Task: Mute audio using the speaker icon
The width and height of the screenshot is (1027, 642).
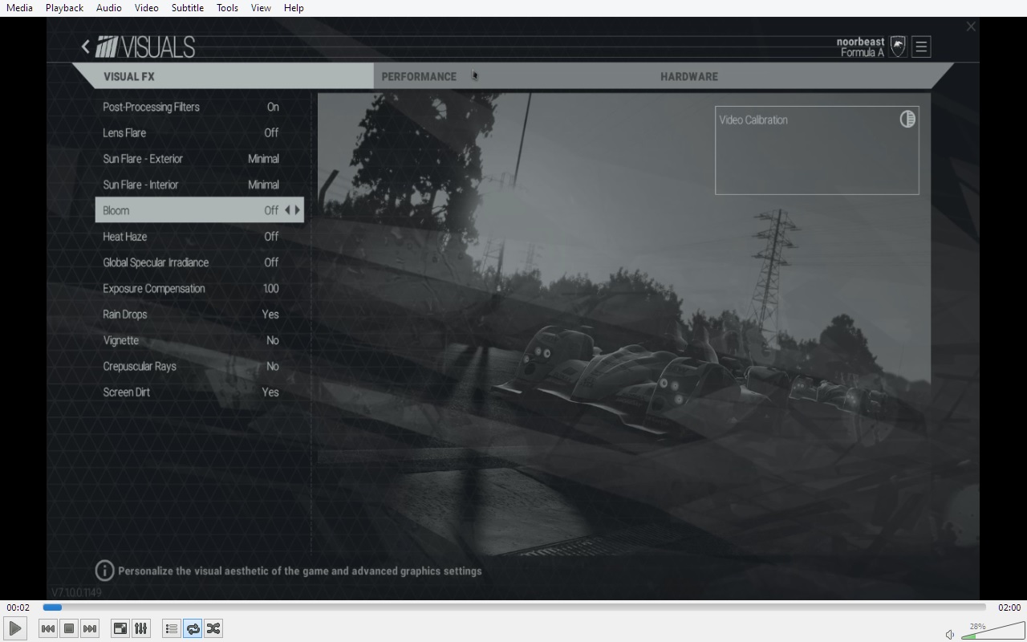Action: point(950,635)
